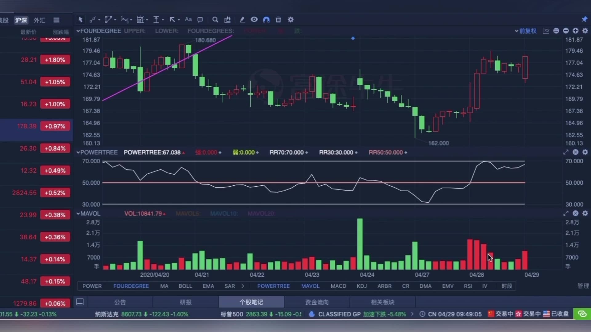The height and width of the screenshot is (332, 591).
Task: Click the green link status icon
Action: click(582, 314)
